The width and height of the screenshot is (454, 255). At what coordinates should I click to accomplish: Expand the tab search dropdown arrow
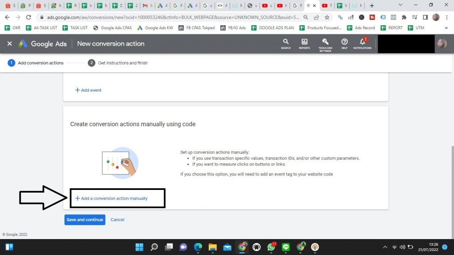click(400, 5)
